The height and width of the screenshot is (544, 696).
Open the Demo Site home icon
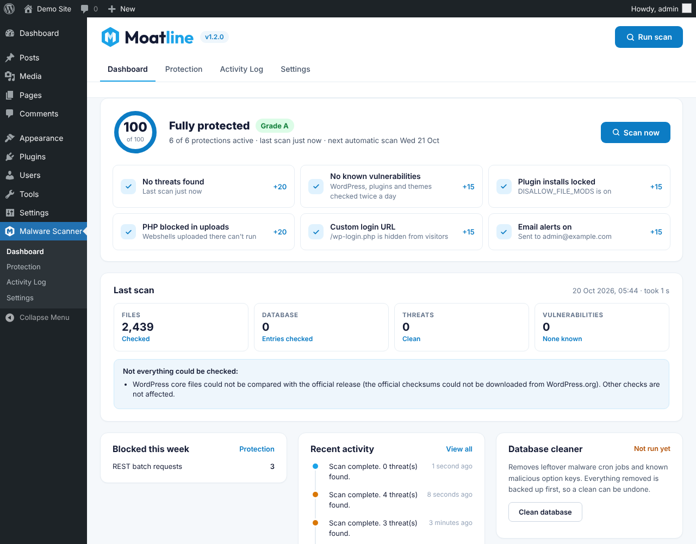point(28,9)
